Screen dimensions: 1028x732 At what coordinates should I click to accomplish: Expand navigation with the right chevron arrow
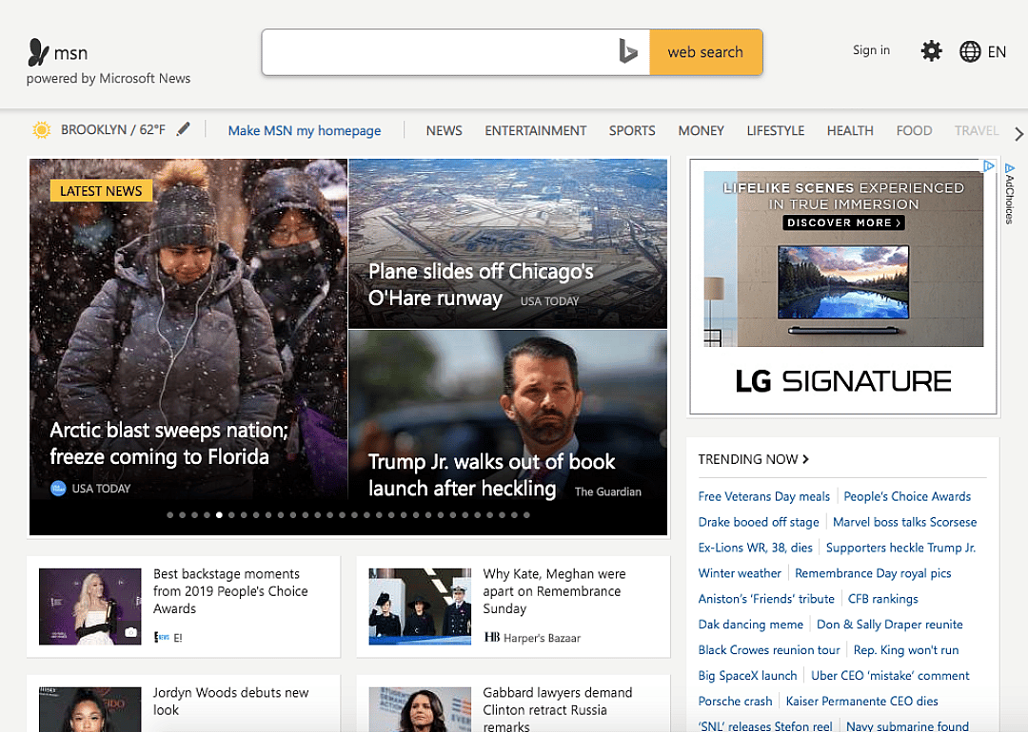coord(1018,134)
